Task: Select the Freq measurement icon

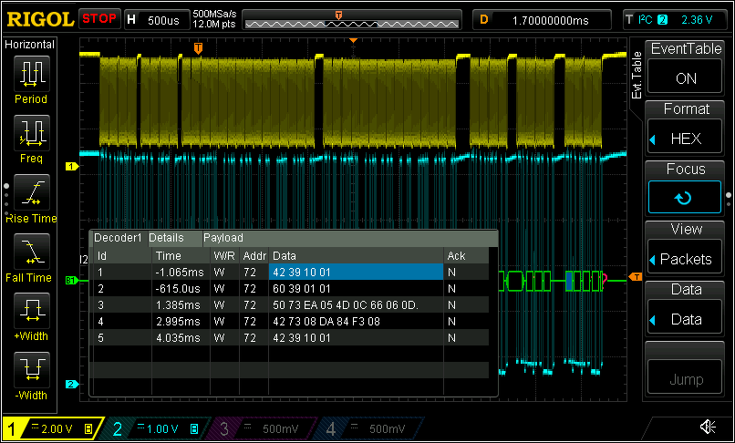Action: (32, 132)
